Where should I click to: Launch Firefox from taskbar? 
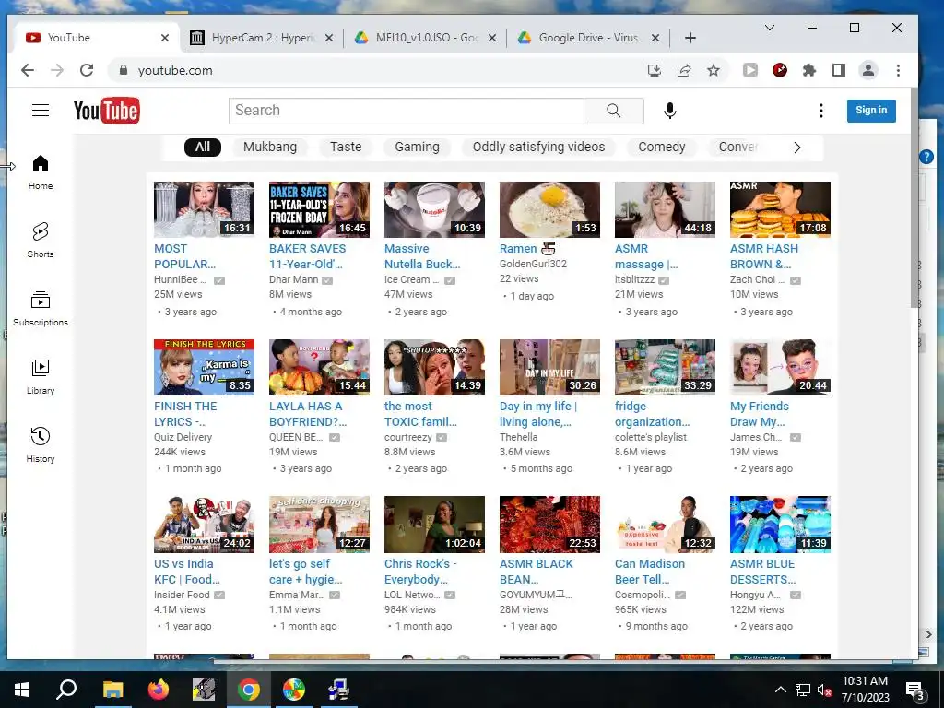(x=158, y=690)
